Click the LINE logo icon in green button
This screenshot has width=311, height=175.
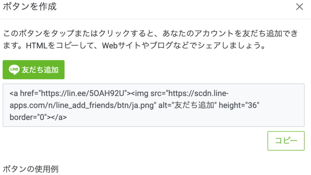14,70
